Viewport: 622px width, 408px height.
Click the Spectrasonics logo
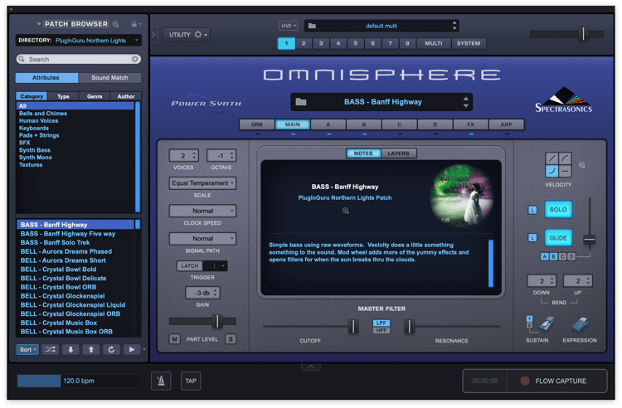[x=564, y=100]
